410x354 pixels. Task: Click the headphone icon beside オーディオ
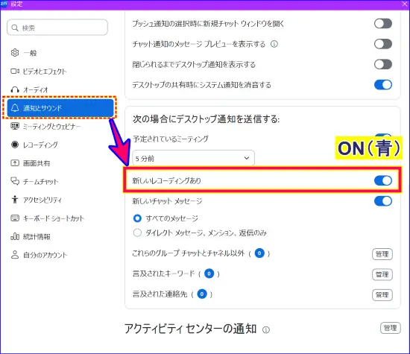point(15,89)
